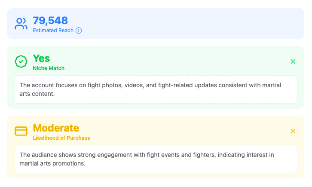
Task: Click the Likelihood of Purchase label
Action: point(61,138)
